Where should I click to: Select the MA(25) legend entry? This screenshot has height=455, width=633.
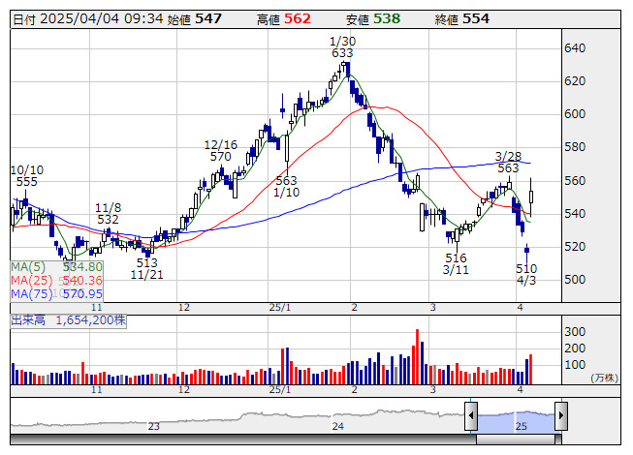(x=56, y=280)
